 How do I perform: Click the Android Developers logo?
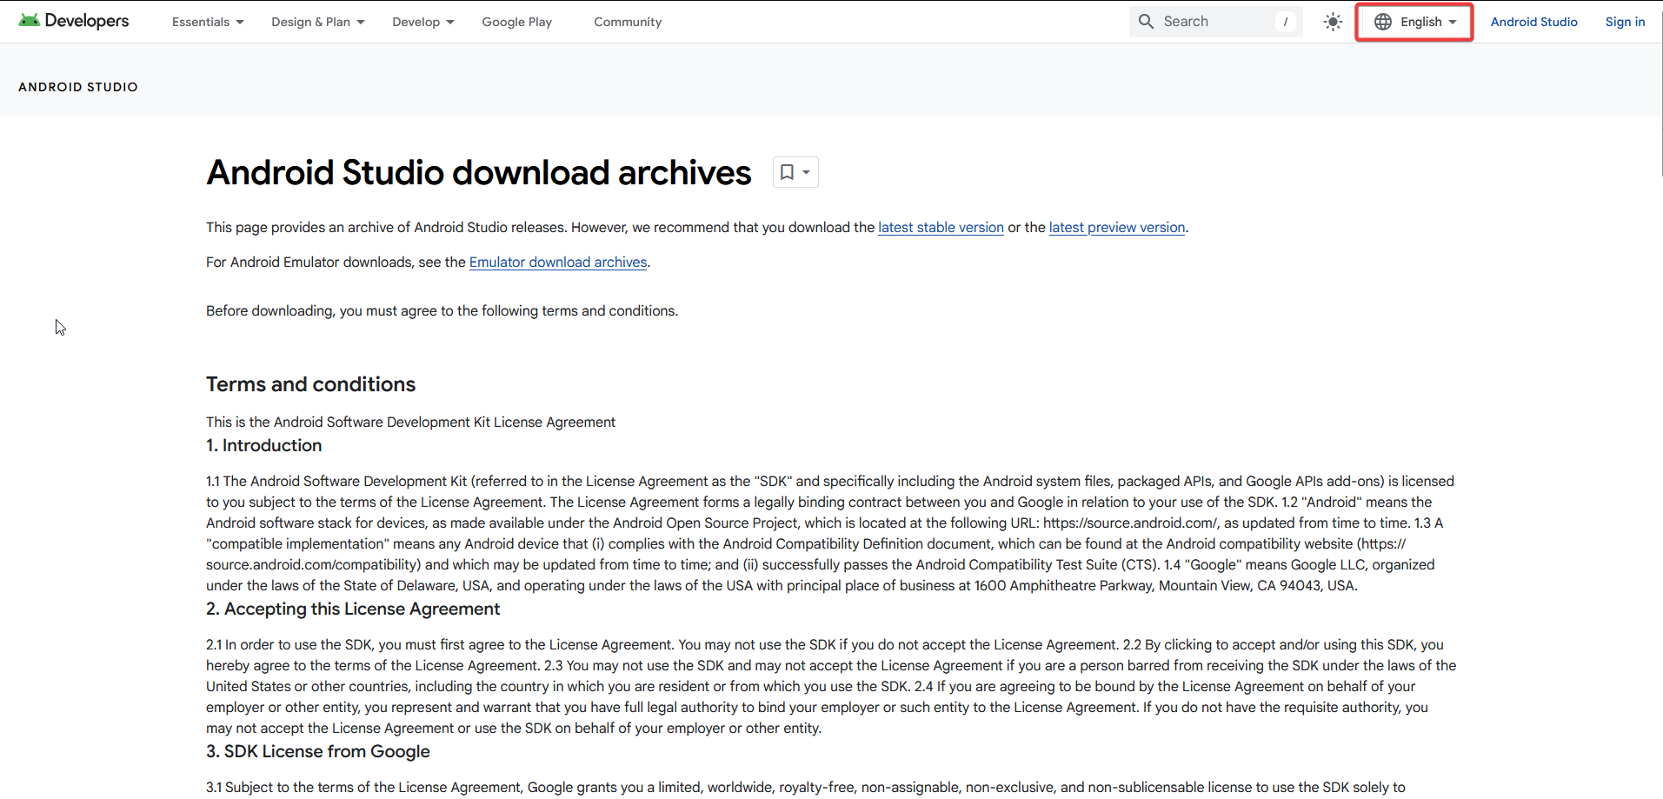[x=74, y=21]
